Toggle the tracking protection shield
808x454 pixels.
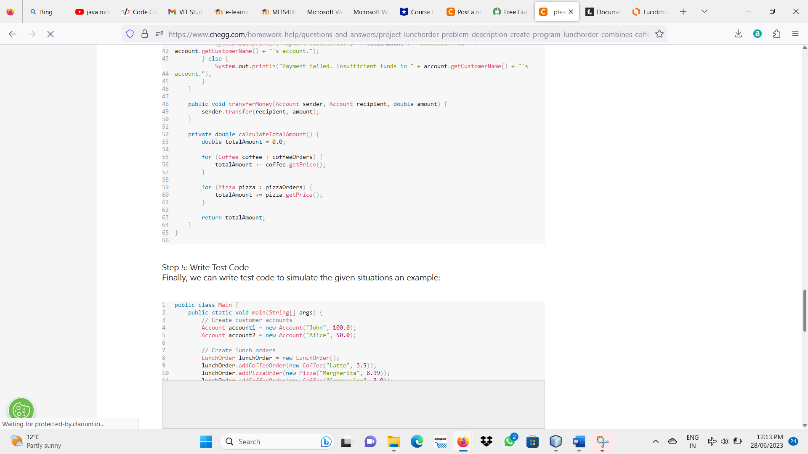coord(130,34)
